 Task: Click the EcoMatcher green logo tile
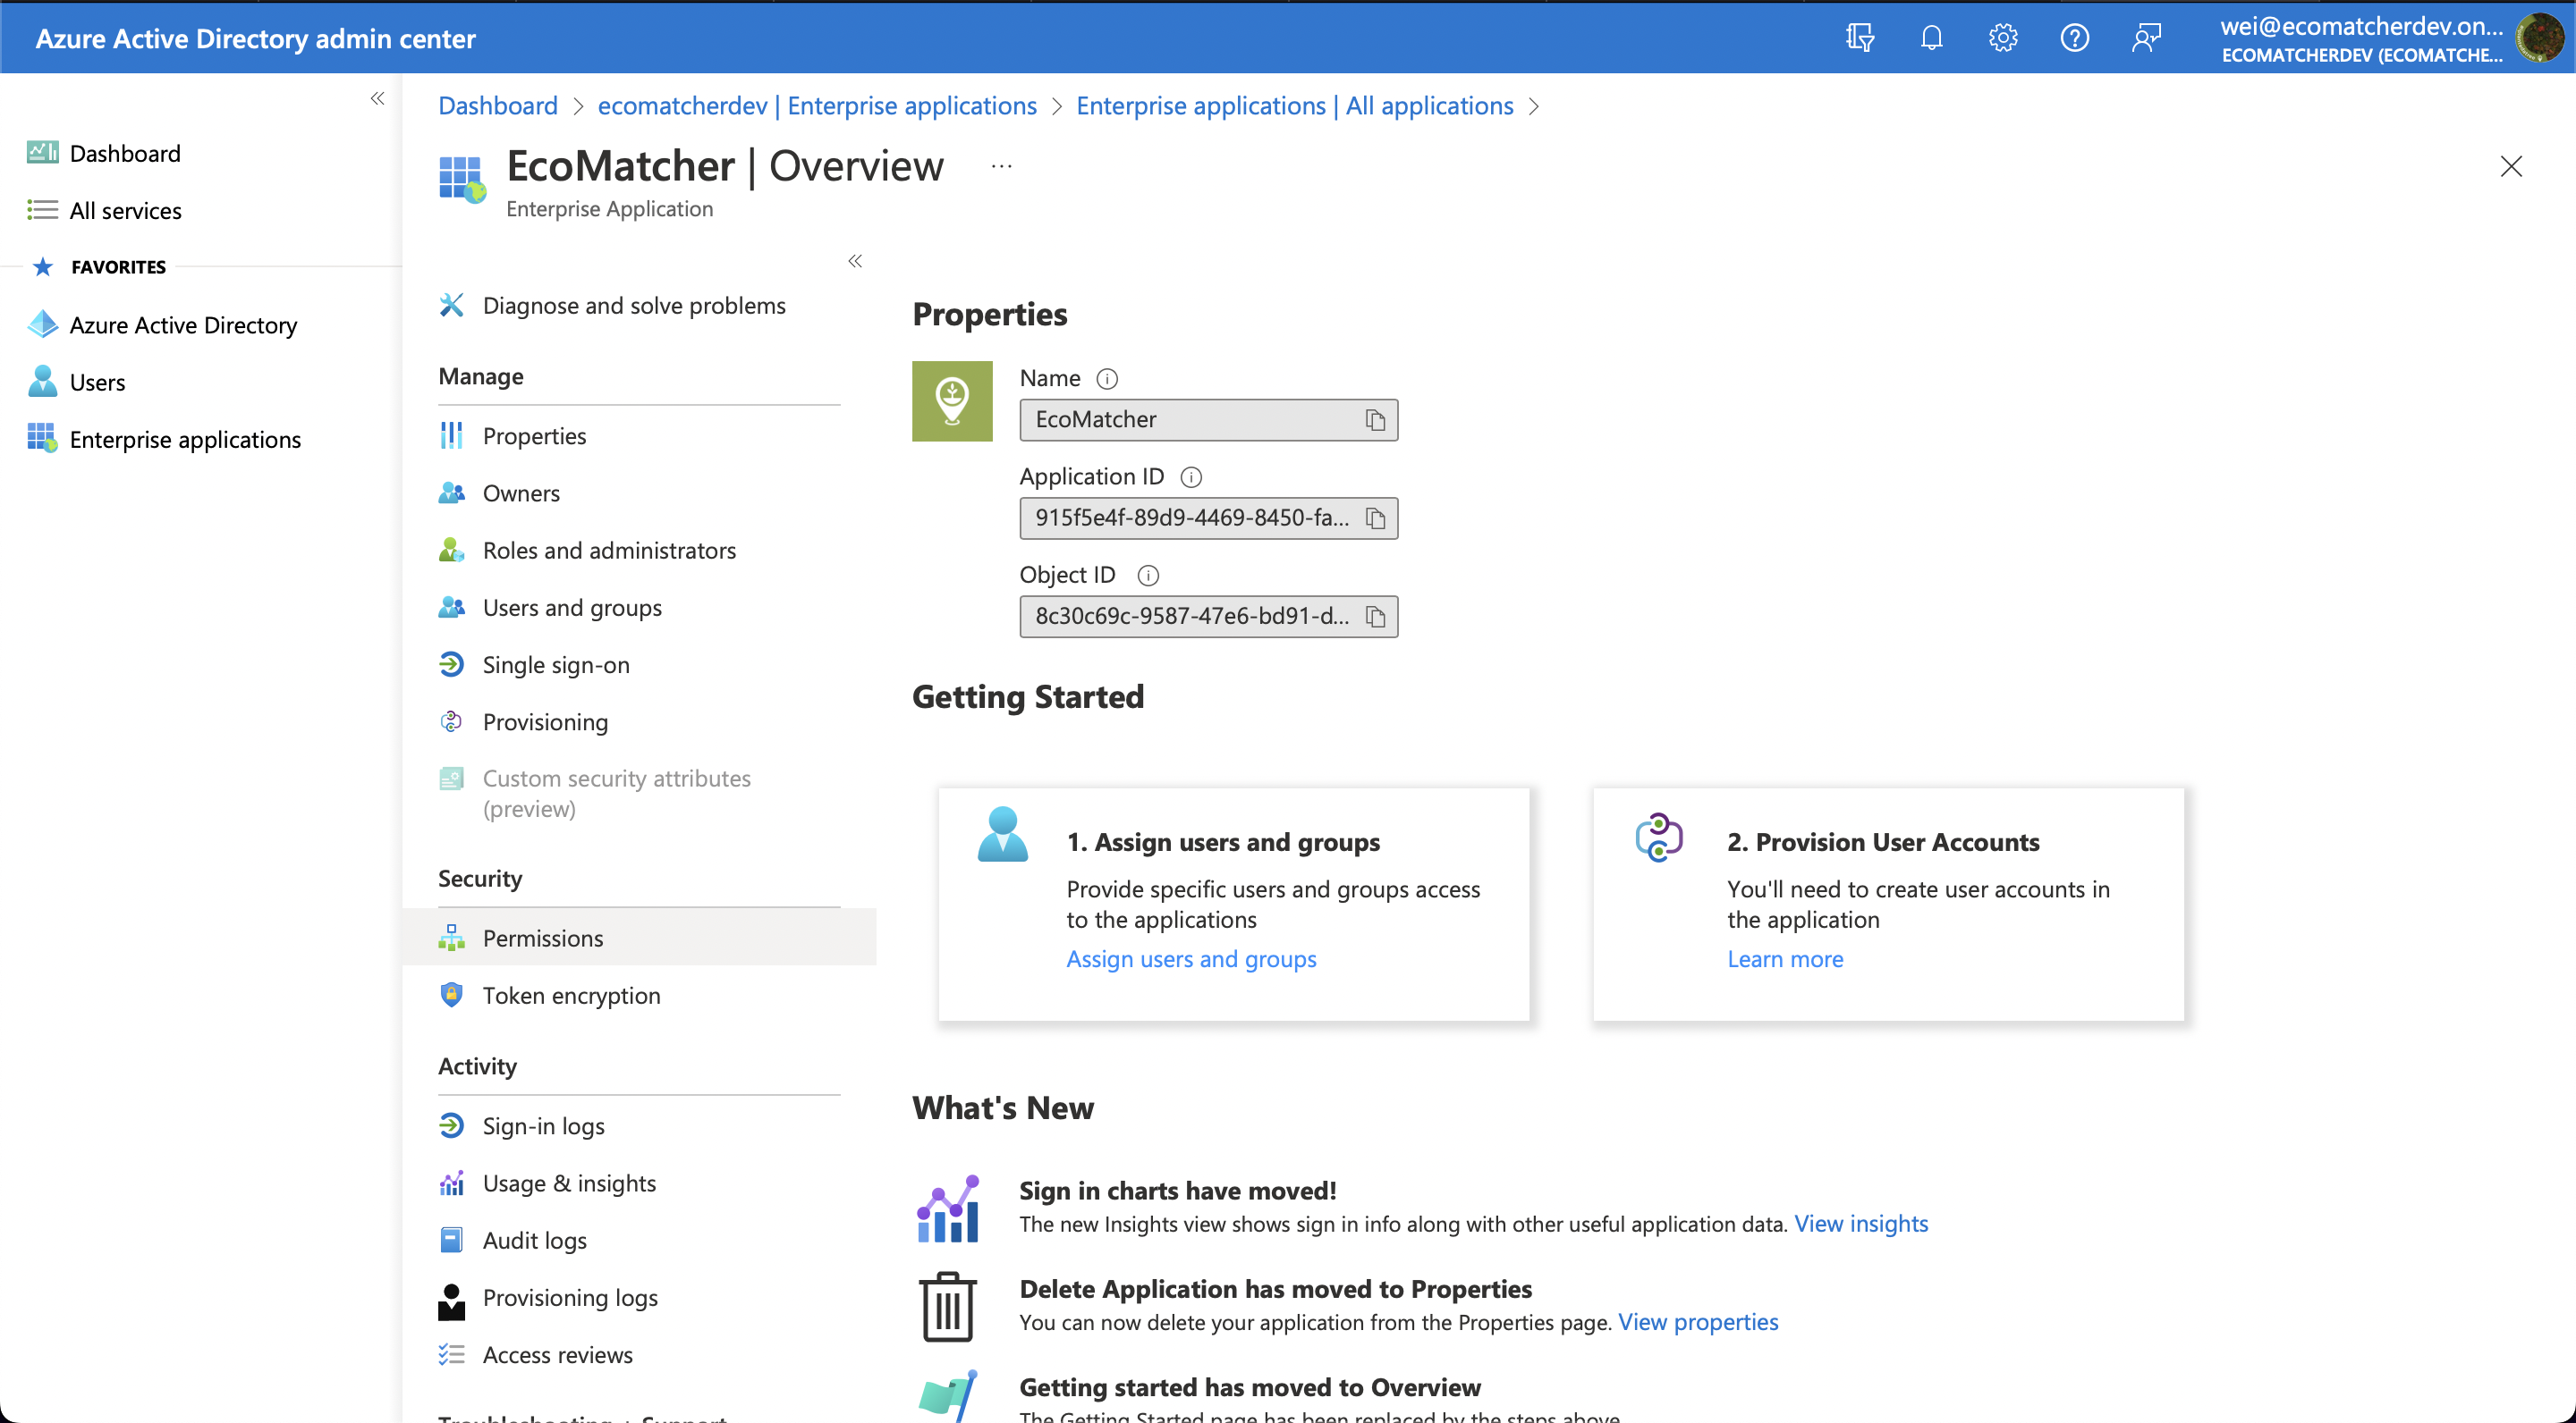[x=952, y=400]
